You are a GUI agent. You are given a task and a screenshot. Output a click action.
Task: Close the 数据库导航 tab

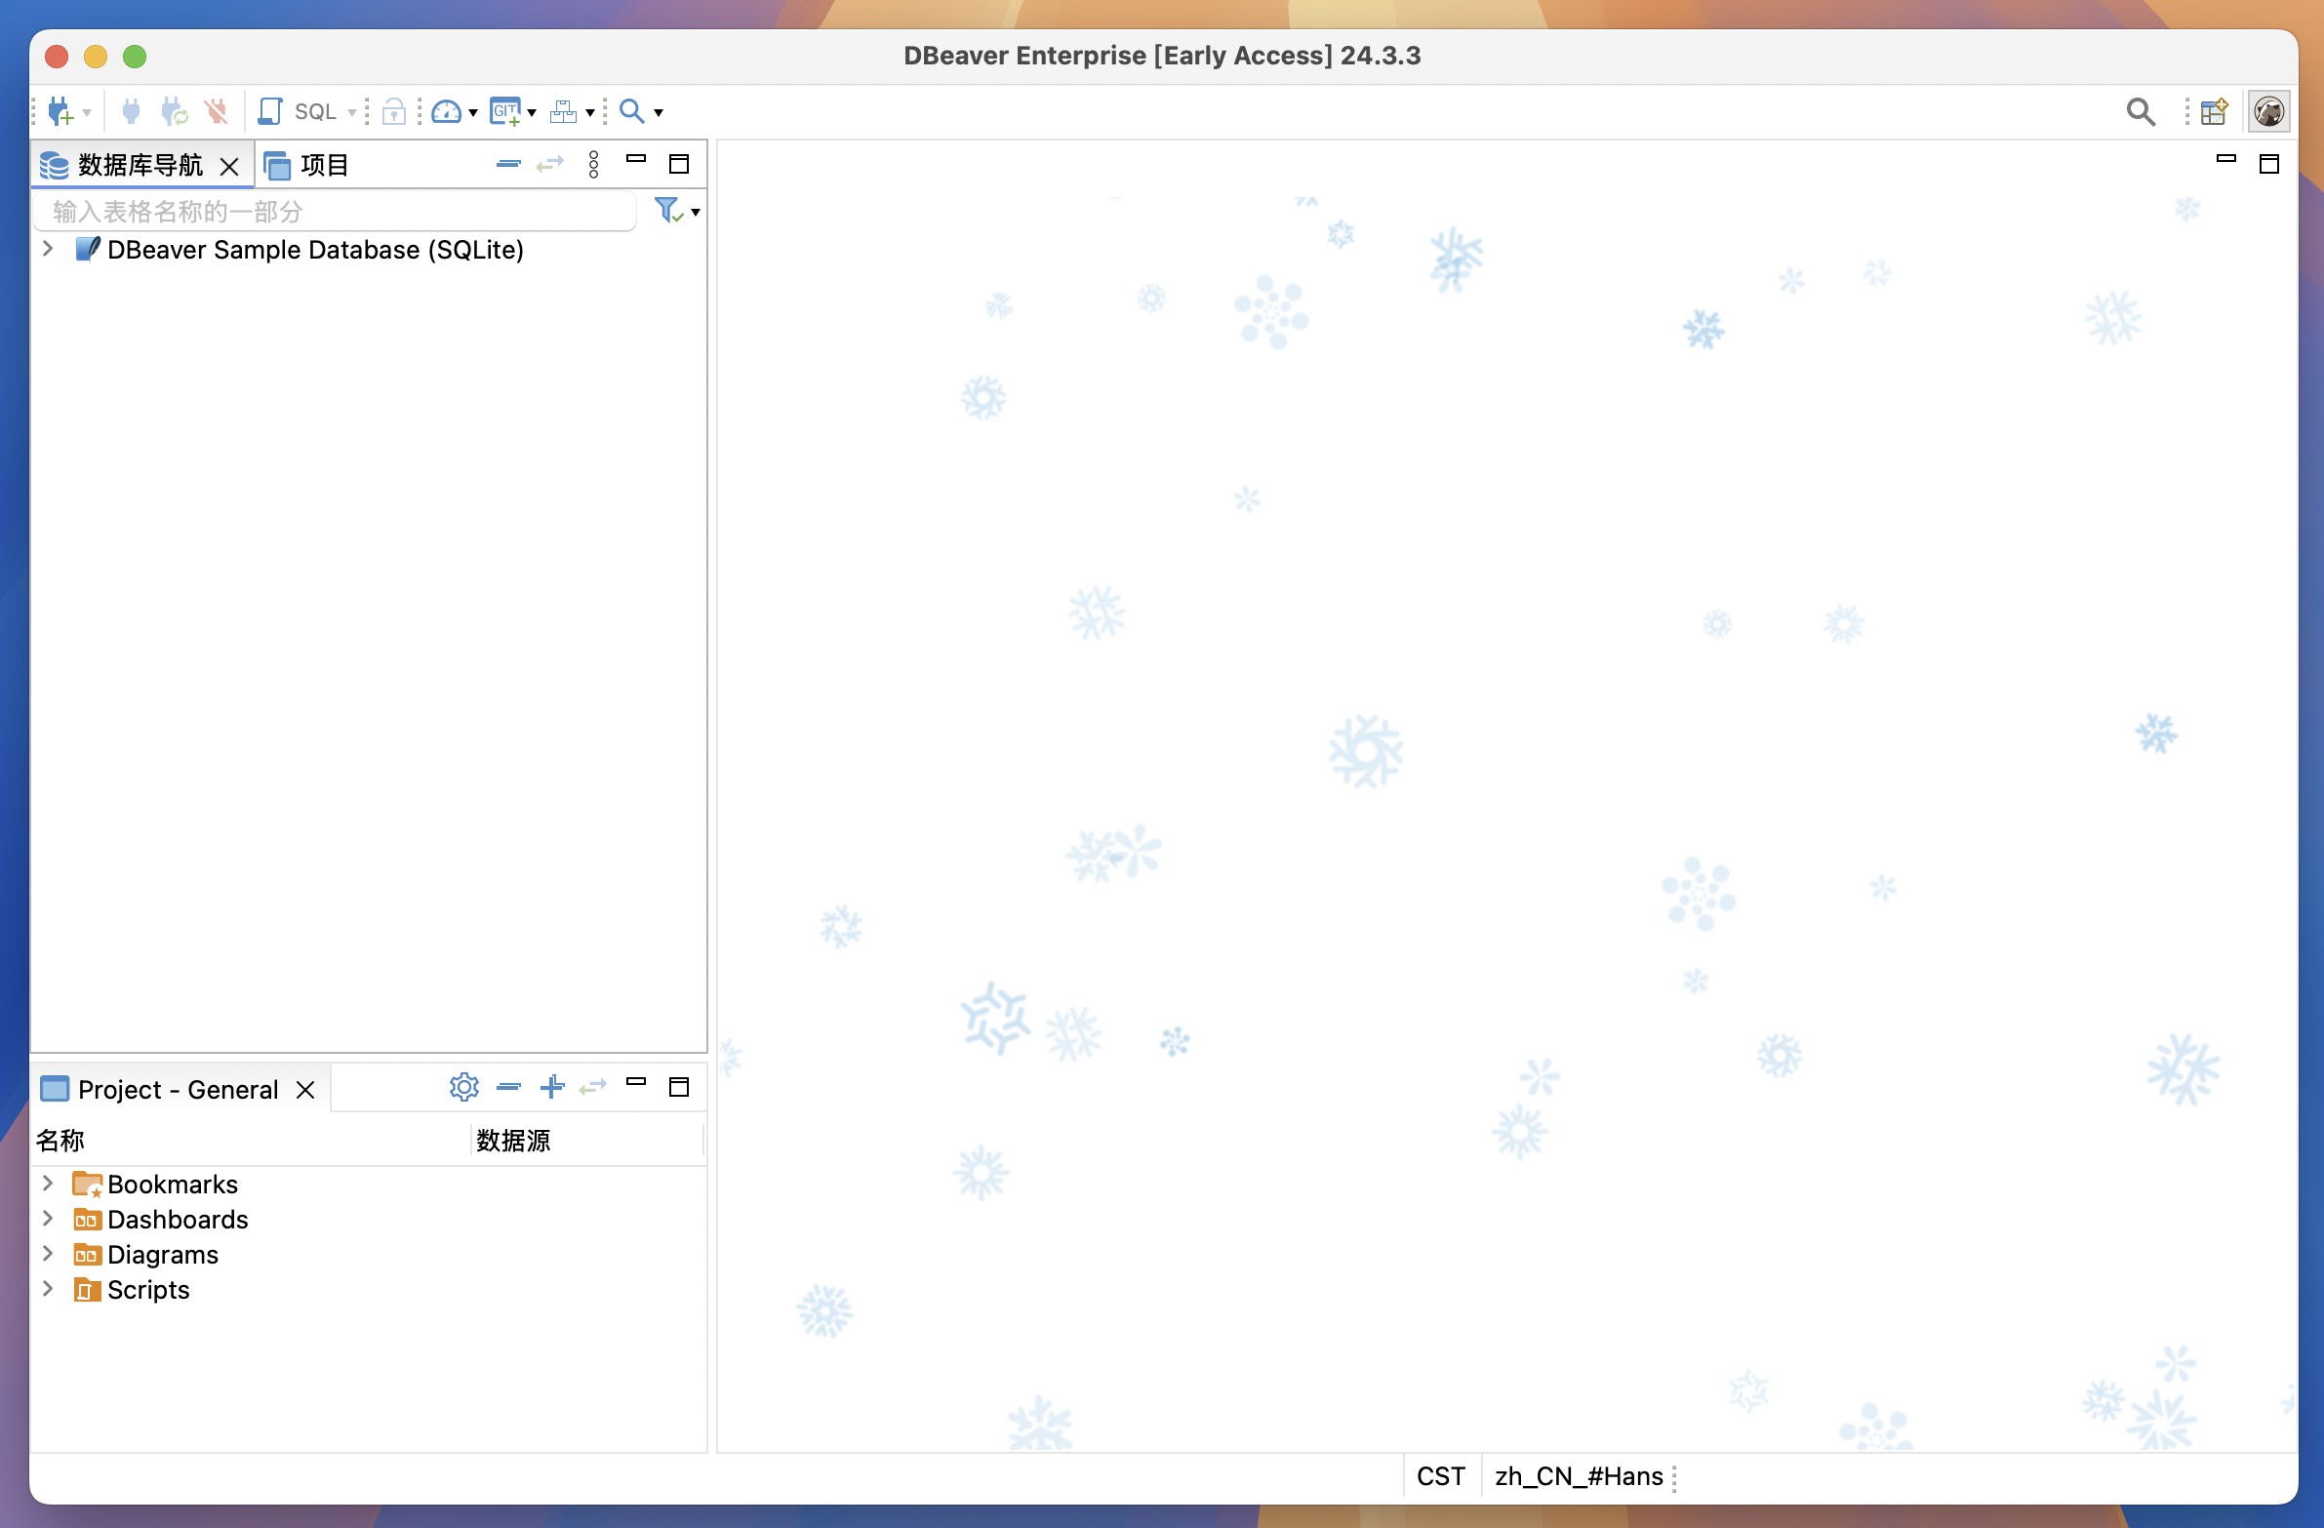coord(229,166)
